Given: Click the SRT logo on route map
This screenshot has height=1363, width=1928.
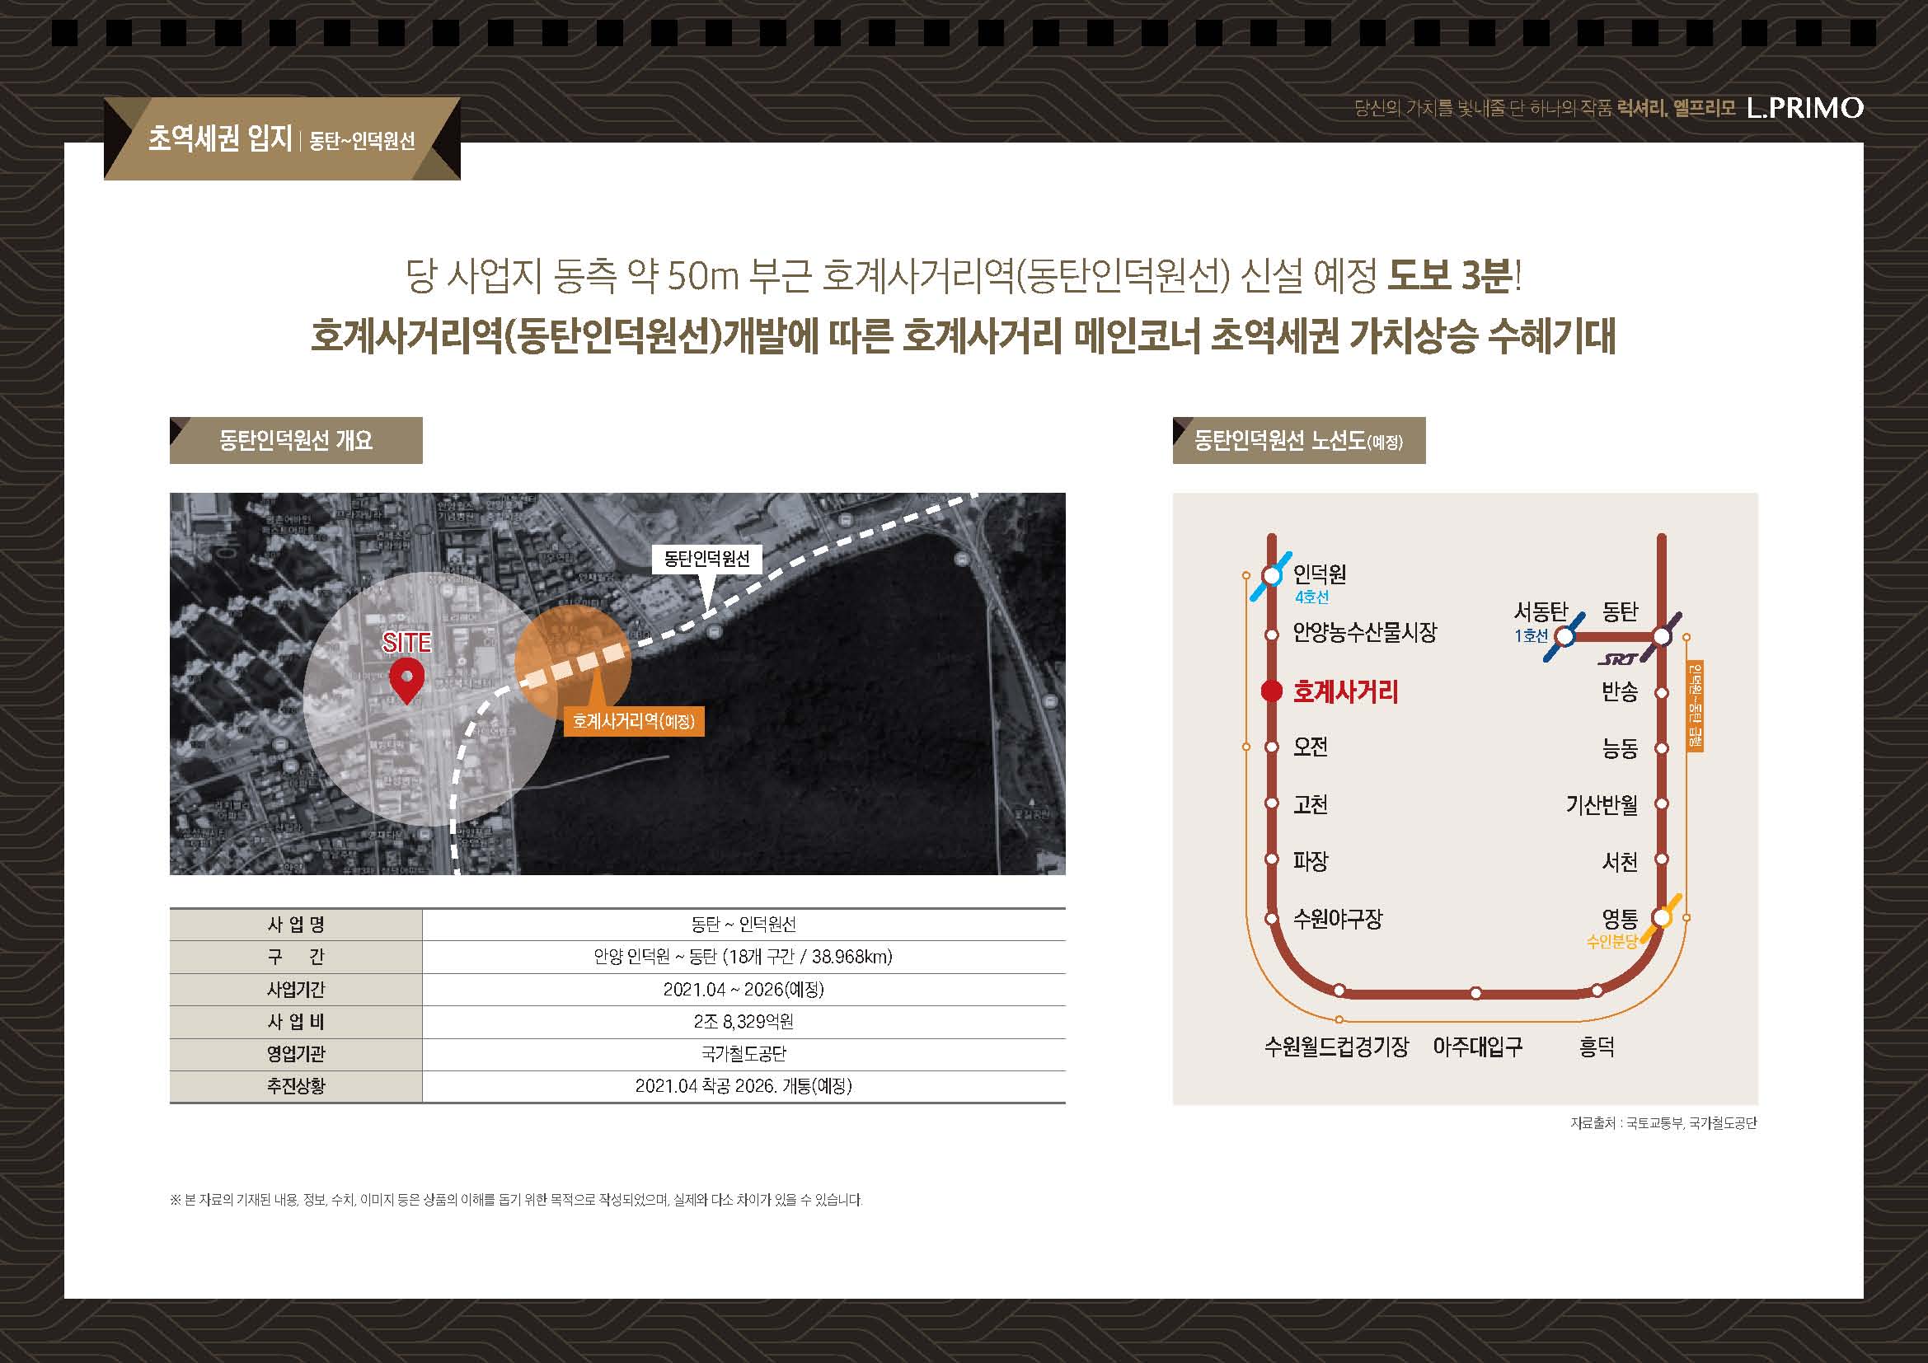Looking at the screenshot, I should [x=1617, y=660].
